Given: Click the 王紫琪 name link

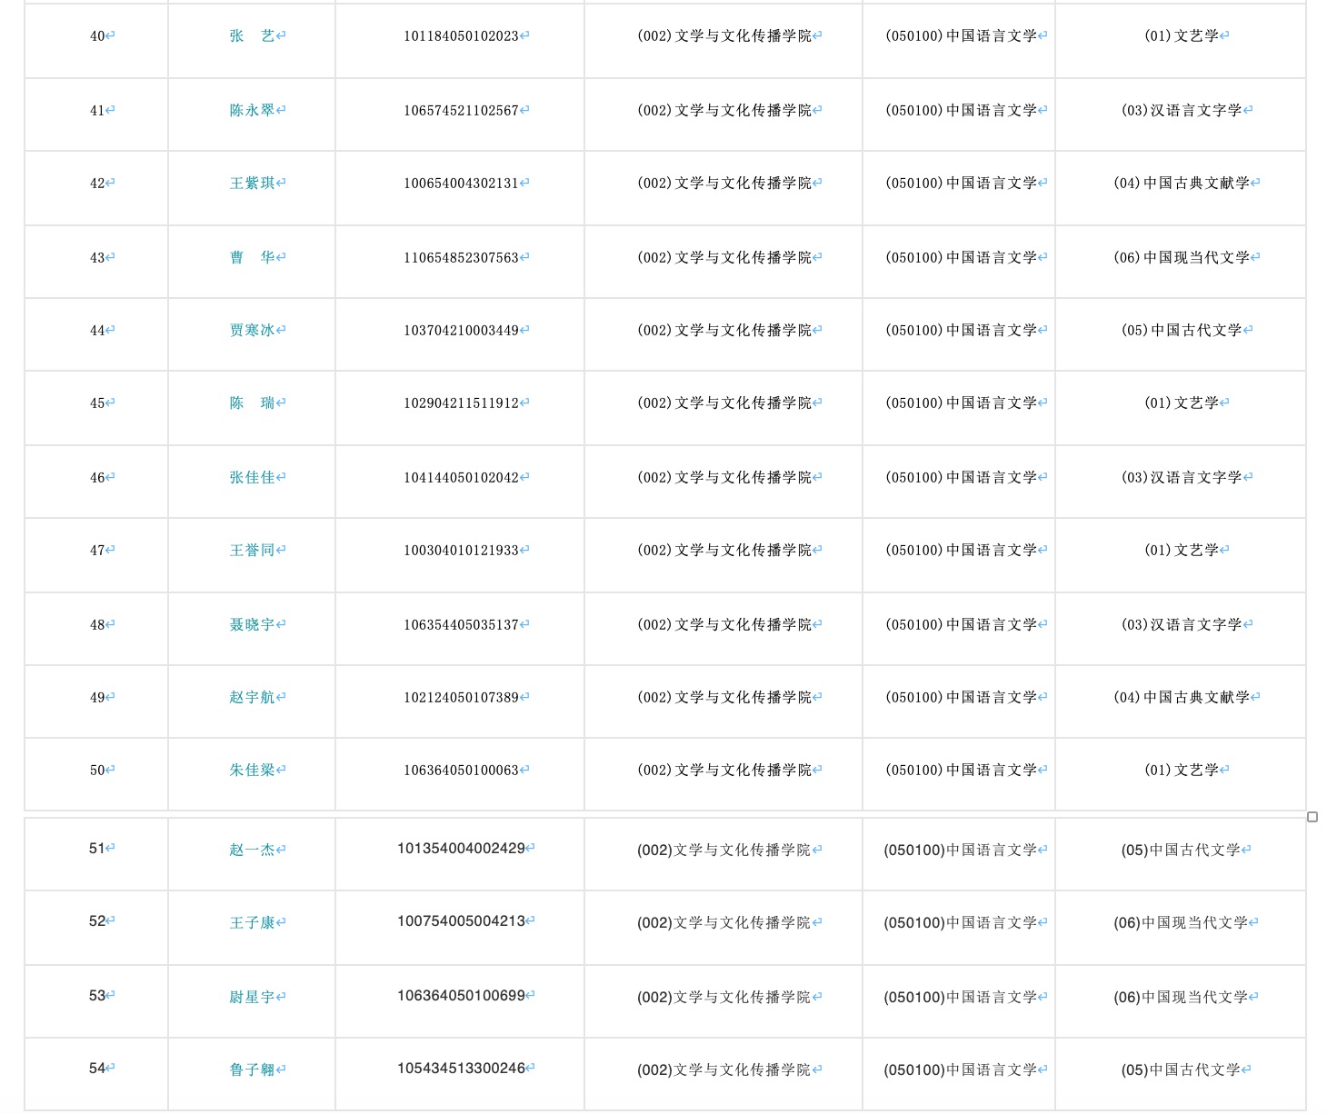Looking at the screenshot, I should tap(252, 183).
